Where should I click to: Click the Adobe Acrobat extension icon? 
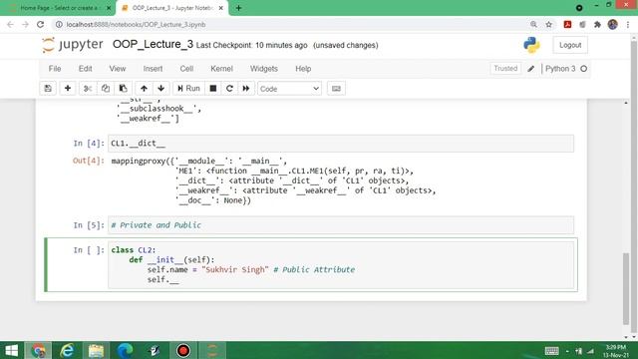pyautogui.click(x=567, y=24)
